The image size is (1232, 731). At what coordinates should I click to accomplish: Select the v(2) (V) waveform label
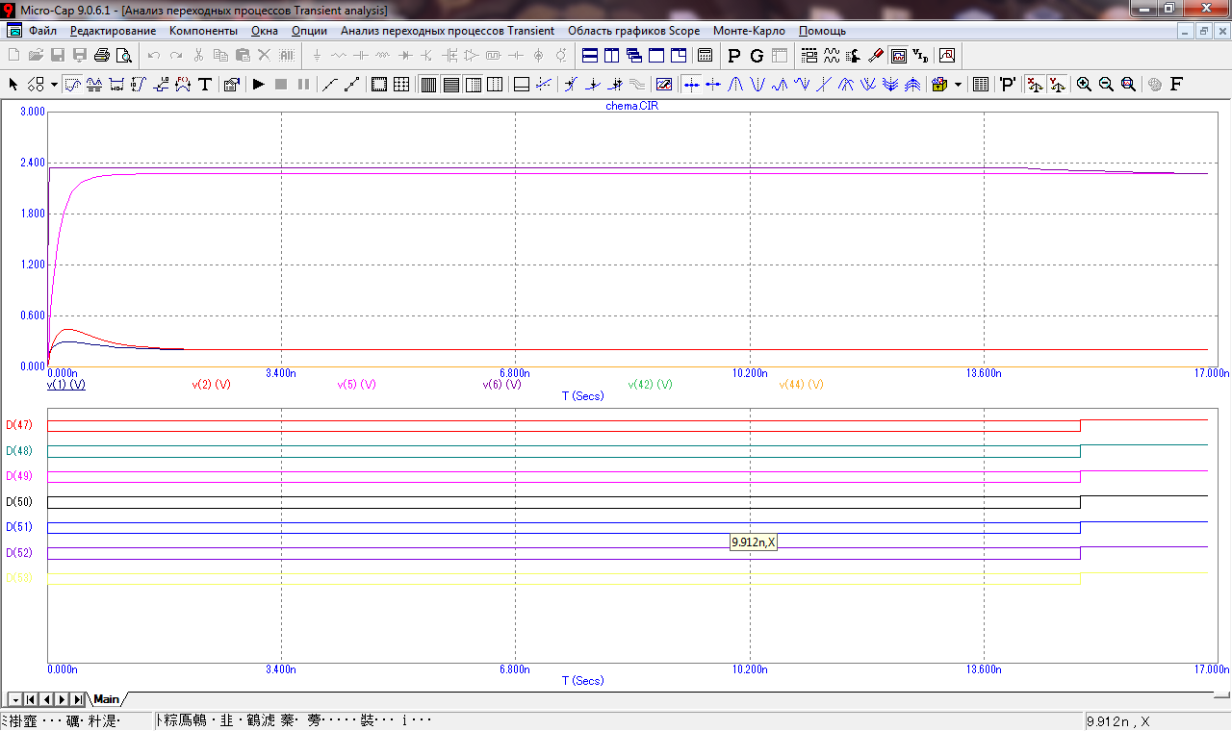[212, 385]
